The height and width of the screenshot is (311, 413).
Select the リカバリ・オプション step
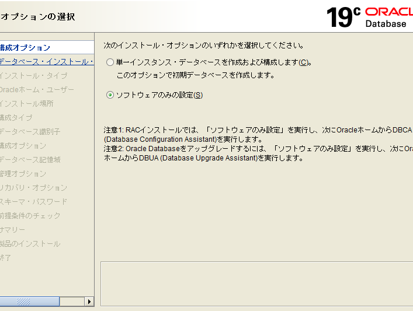34,188
